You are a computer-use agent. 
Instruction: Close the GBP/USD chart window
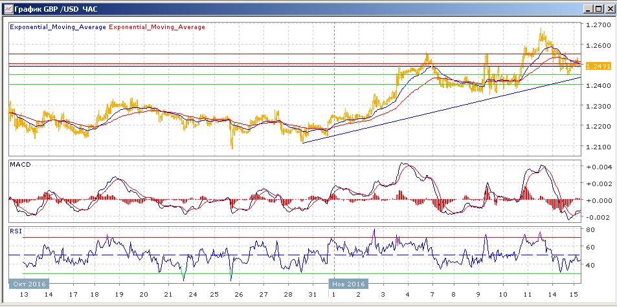(x=609, y=8)
